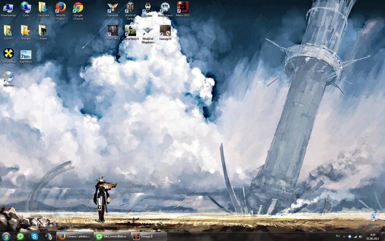Select the Фанфы folder icon
Screen dimensions: 385x241
click(26, 32)
